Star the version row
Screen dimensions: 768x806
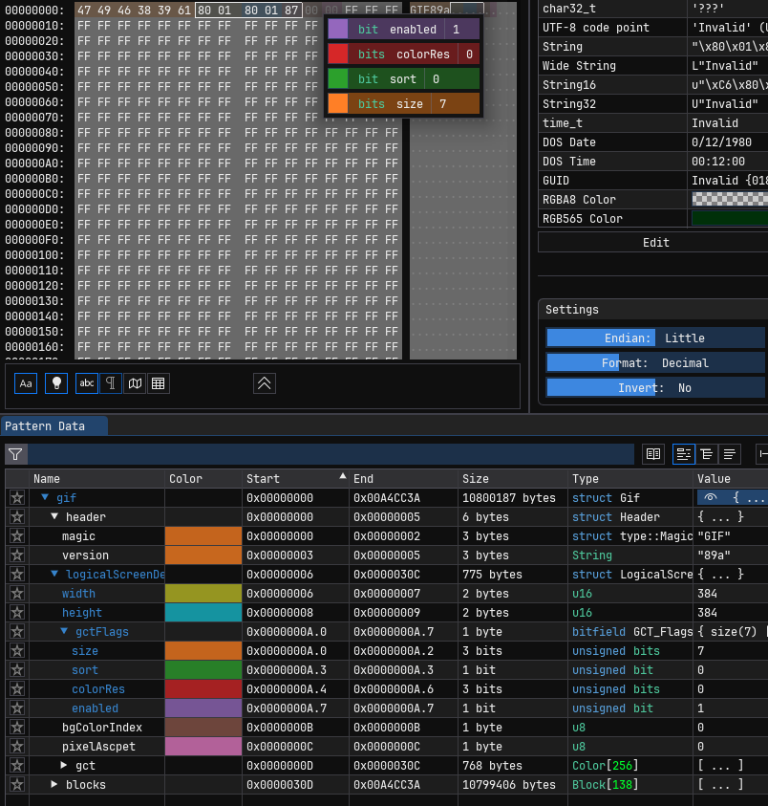pyautogui.click(x=17, y=555)
